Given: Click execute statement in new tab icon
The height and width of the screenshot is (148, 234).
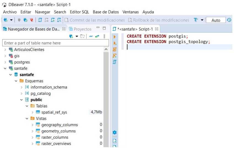Looking at the screenshot, I should point(115,43).
